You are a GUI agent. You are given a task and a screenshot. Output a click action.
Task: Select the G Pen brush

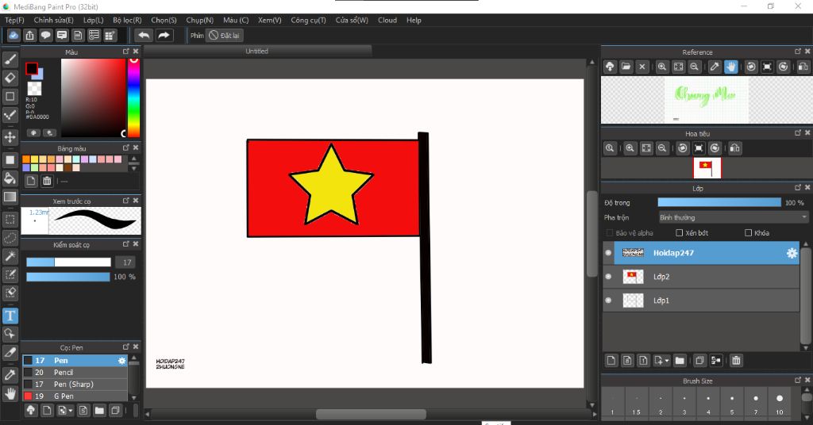coord(75,396)
